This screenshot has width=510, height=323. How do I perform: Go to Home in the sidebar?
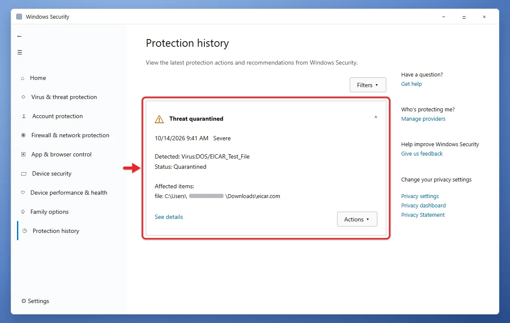click(38, 78)
